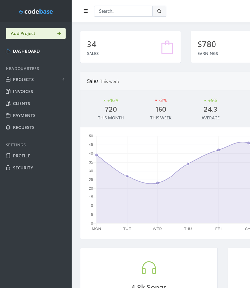Viewport: 250px width, 288px height.
Task: Click the codebase flame logo icon
Action: 21,12
